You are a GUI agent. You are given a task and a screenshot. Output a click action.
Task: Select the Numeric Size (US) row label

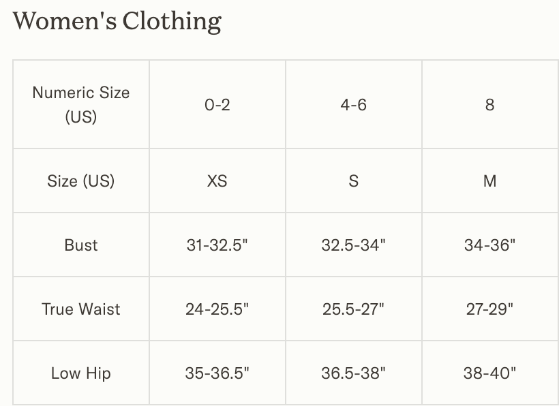pyautogui.click(x=81, y=104)
